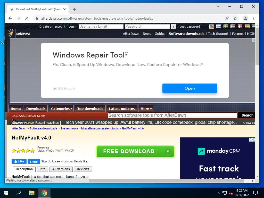Expand the Categories dropdown menu
The image size is (264, 198).
click(61, 109)
